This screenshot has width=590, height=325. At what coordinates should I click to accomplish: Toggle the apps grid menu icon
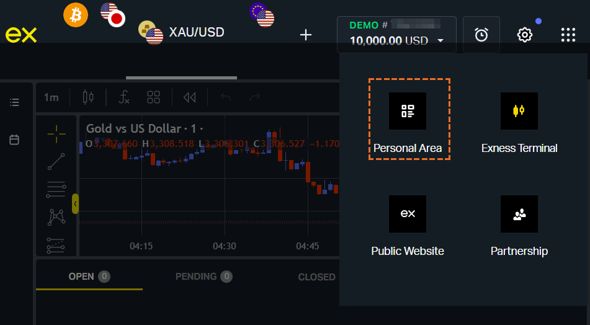568,35
